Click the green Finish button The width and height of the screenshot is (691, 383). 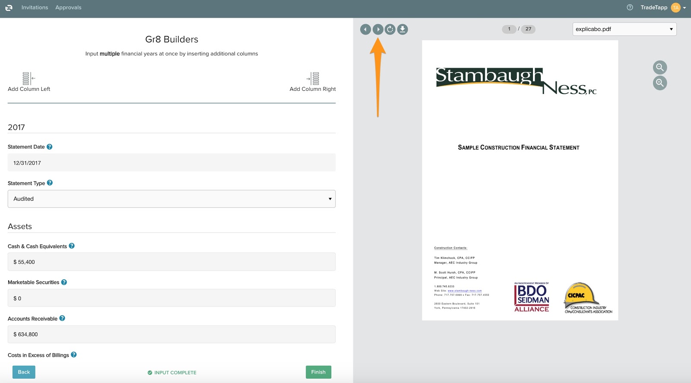click(318, 372)
